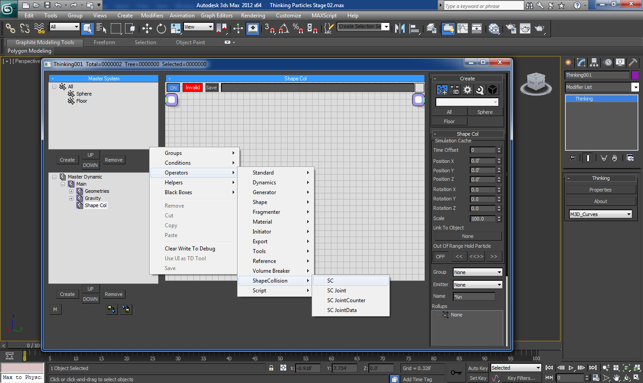Choose SC Joint from the ShapeCollision submenu
The width and height of the screenshot is (643, 383).
pyautogui.click(x=337, y=291)
